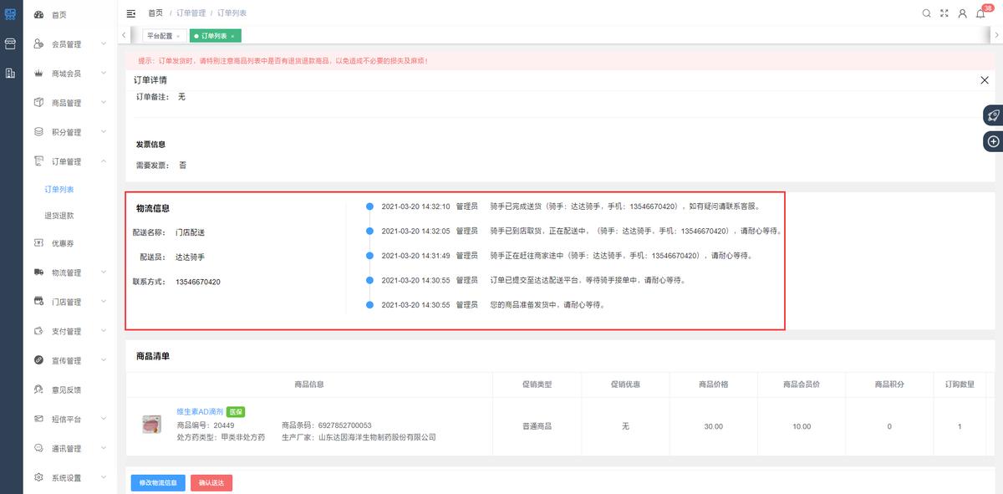Click the 物流管理 truck icon
The image size is (1003, 494).
coord(38,272)
